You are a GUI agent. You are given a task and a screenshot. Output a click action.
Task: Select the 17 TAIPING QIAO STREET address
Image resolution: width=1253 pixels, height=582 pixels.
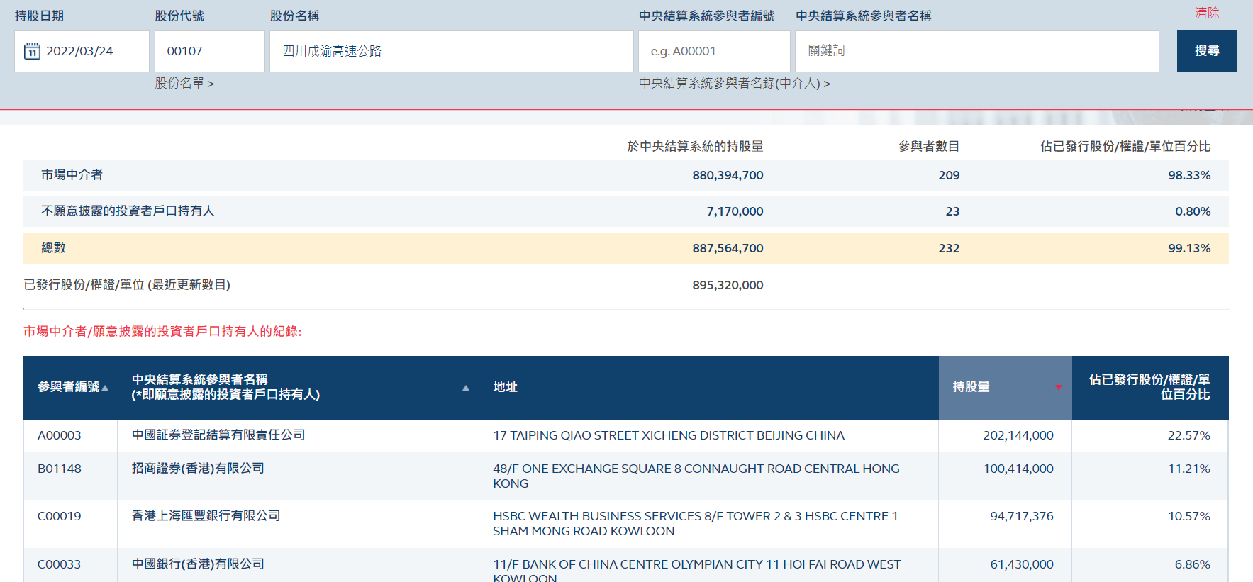coord(669,435)
